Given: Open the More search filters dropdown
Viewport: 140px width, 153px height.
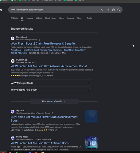Looking at the screenshot, I should [x=80, y=18].
